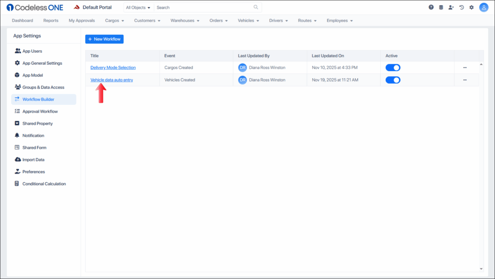The image size is (495, 279).
Task: Expand the Drivers navigation dropdown
Action: (x=278, y=20)
